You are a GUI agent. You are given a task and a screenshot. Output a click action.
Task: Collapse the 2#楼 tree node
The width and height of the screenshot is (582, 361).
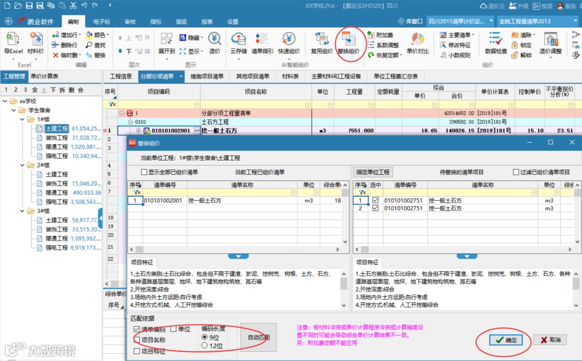23,165
